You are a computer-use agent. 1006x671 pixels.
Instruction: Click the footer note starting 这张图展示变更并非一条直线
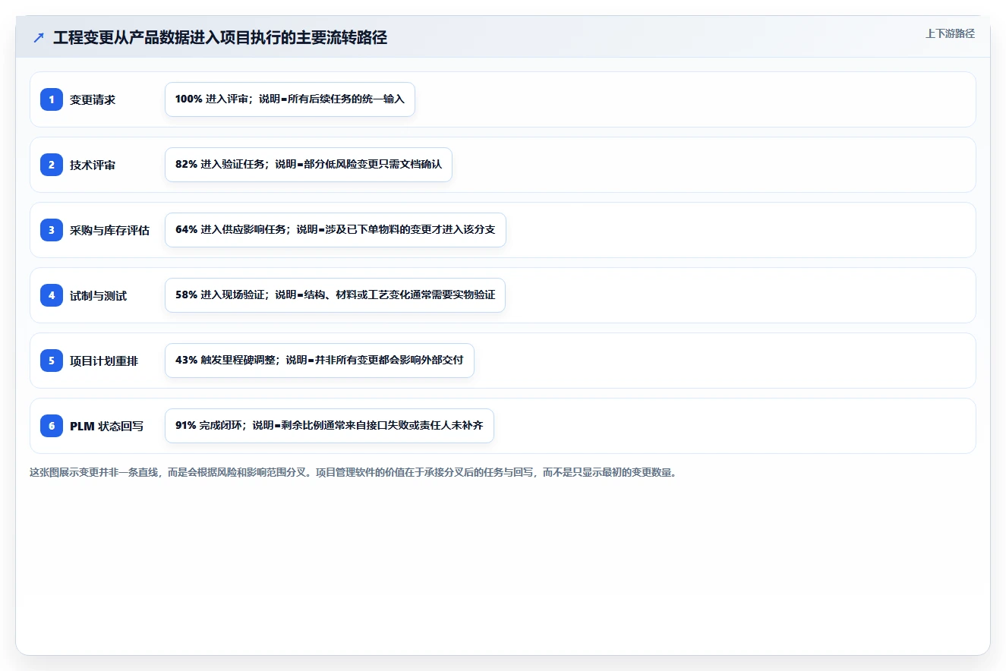pos(353,472)
